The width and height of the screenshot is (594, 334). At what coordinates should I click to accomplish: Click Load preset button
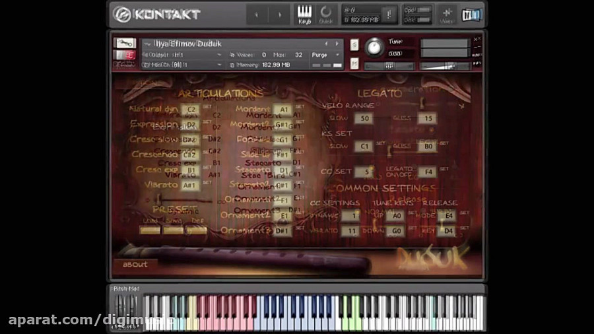150,230
